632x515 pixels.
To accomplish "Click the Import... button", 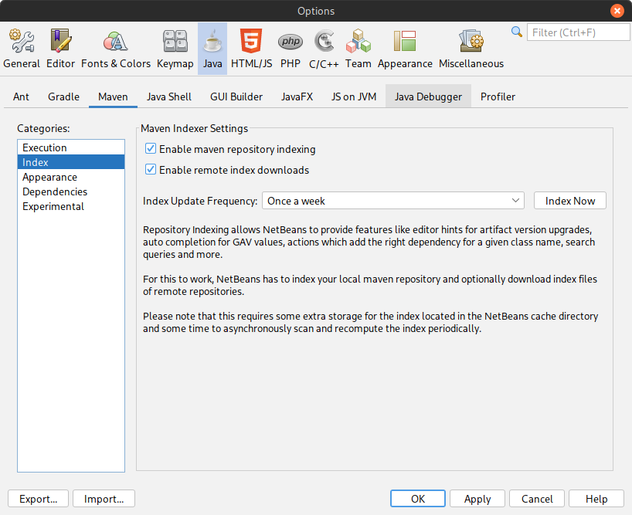I will [104, 499].
